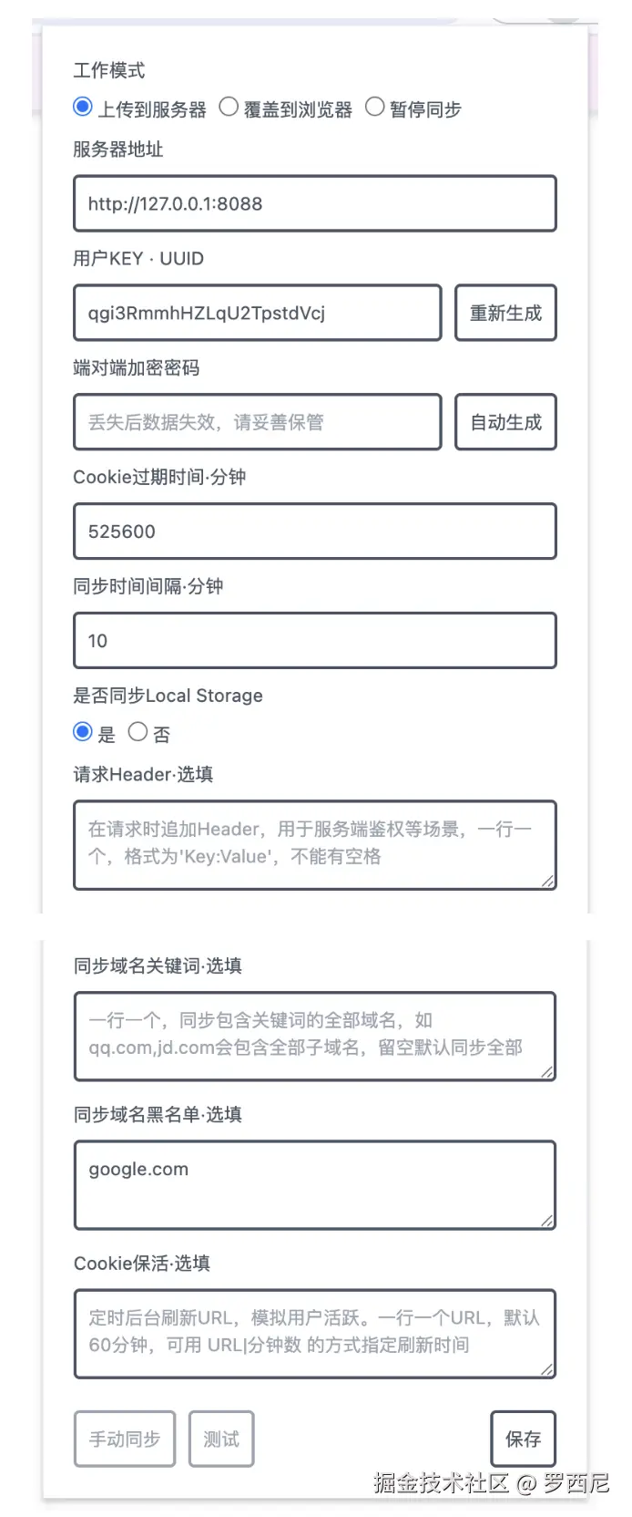
Task: Click the 同步域名关键词 textarea
Action: point(314,1036)
